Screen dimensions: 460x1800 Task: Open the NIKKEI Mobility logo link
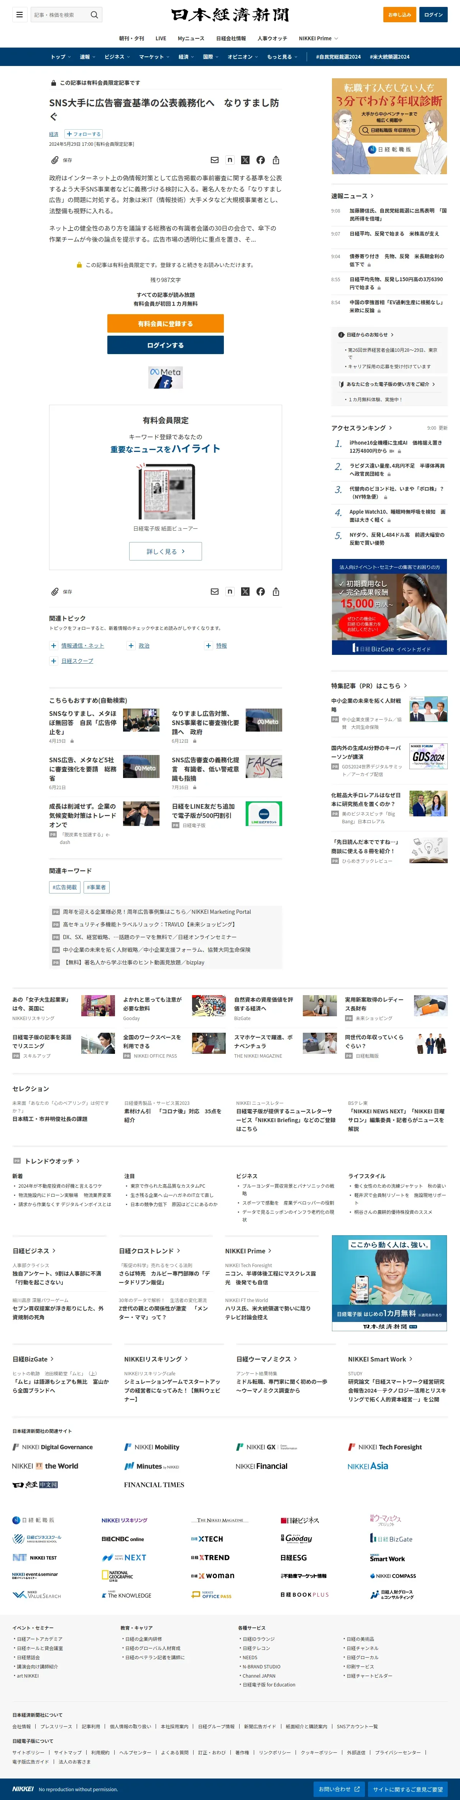tap(151, 1447)
